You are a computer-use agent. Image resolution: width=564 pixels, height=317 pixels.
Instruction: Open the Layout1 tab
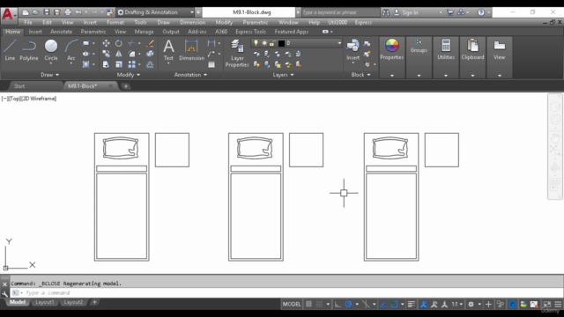coord(45,302)
